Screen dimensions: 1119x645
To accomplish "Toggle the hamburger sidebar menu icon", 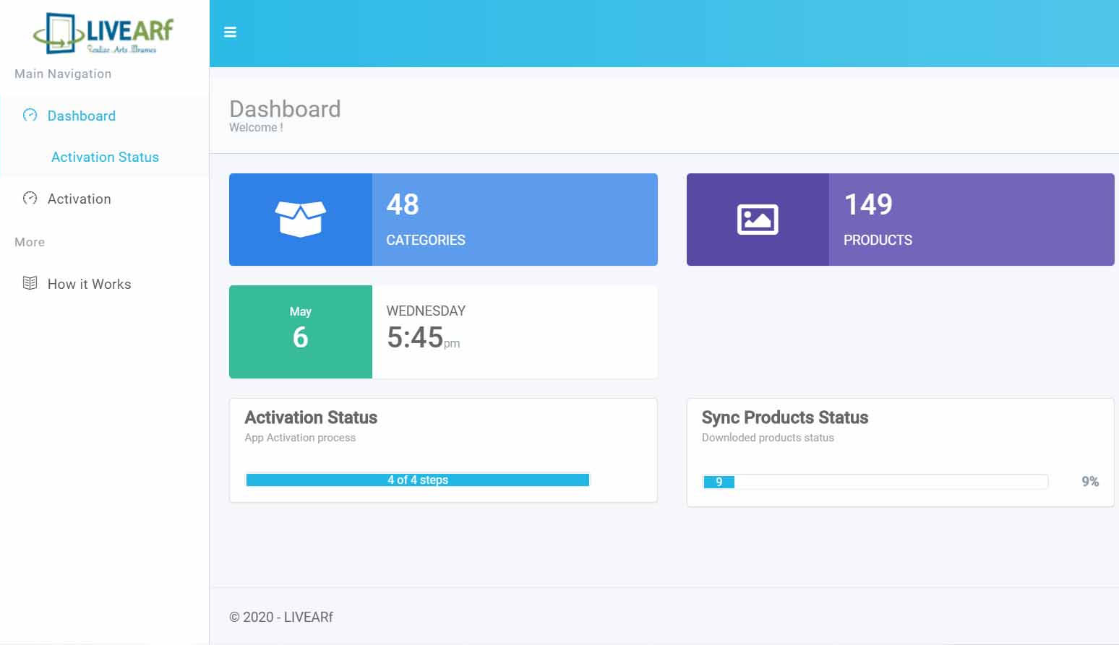I will click(230, 33).
